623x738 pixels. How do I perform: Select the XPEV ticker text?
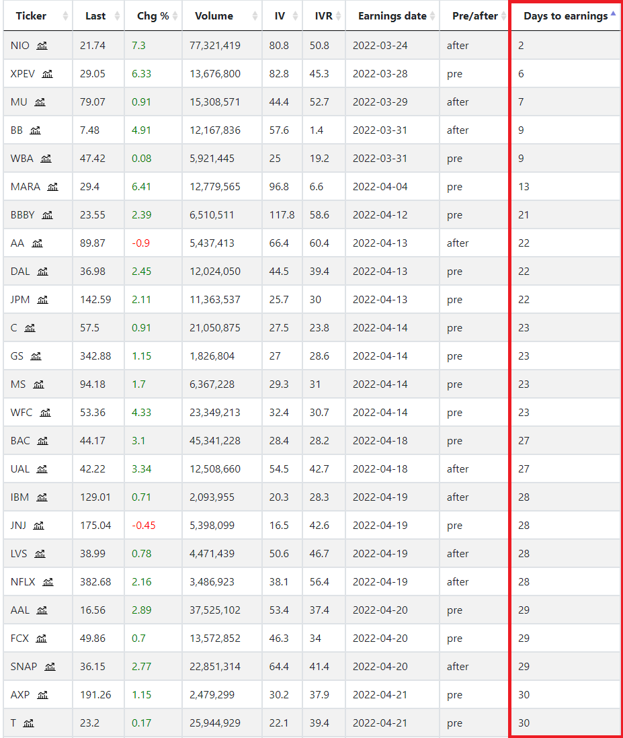(23, 74)
